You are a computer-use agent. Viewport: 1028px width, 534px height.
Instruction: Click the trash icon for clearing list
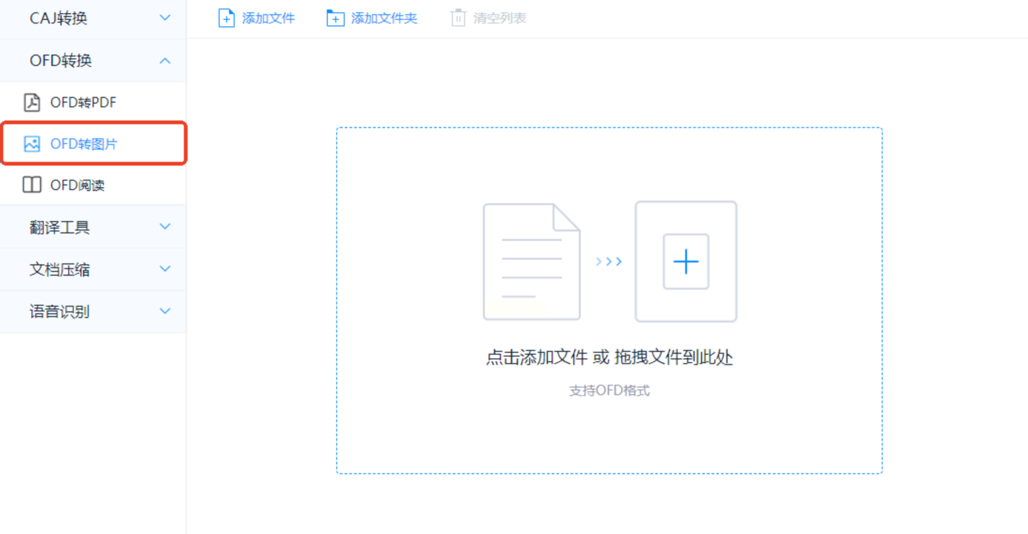pos(458,18)
